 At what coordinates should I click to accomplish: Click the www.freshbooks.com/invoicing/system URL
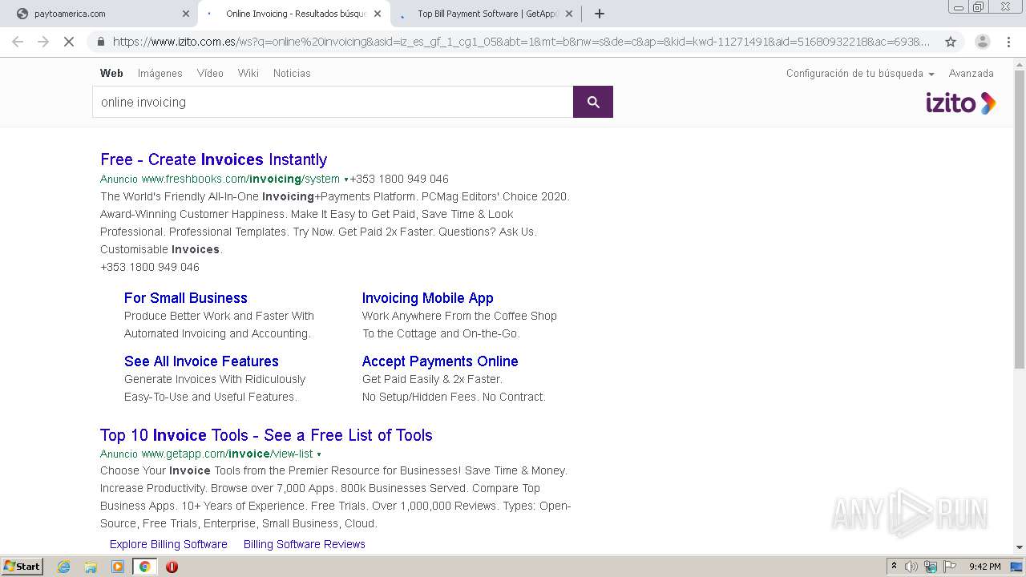coord(240,179)
